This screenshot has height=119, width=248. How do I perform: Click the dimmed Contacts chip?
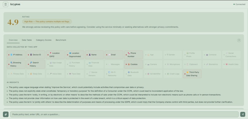[x=212, y=55]
